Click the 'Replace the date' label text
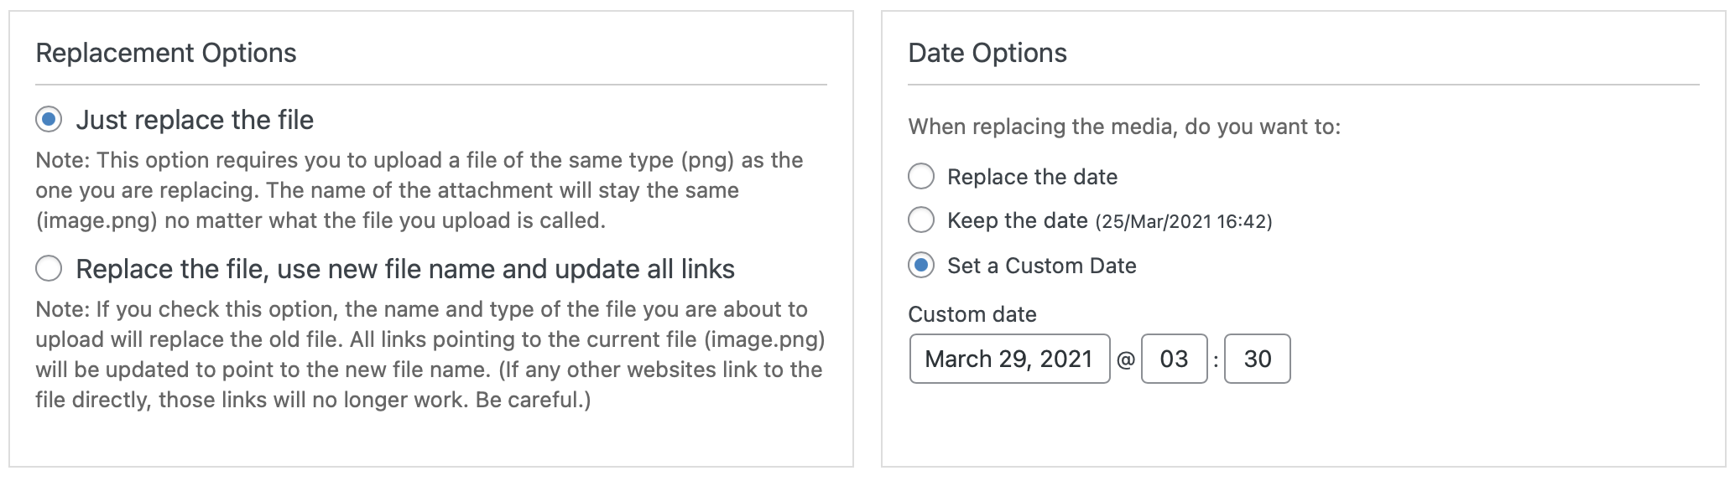 (1032, 177)
